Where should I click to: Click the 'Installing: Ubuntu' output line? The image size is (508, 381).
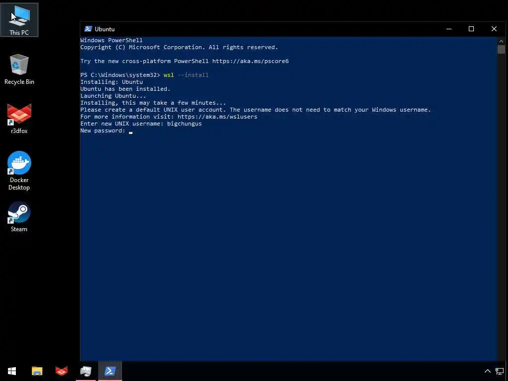point(112,82)
